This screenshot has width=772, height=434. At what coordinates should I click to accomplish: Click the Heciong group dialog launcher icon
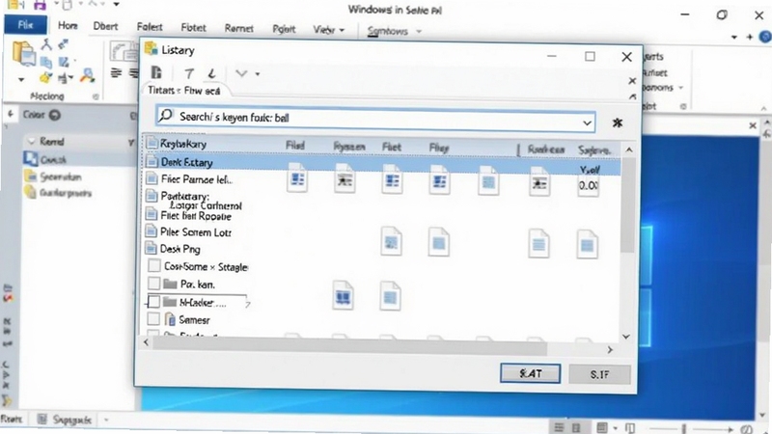[96, 96]
